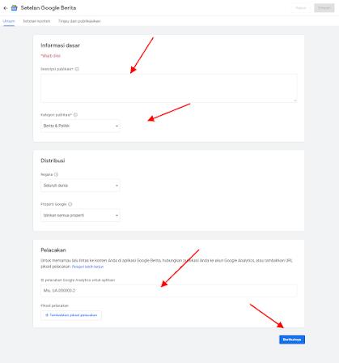Screen dimensions: 339x363
Task: Open the Berita & Politik category dropdown
Action: [80, 126]
